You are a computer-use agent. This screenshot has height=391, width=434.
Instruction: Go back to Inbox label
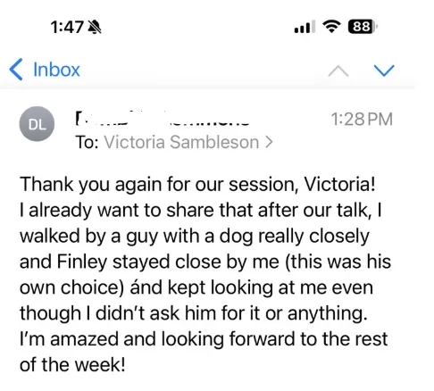(56, 70)
